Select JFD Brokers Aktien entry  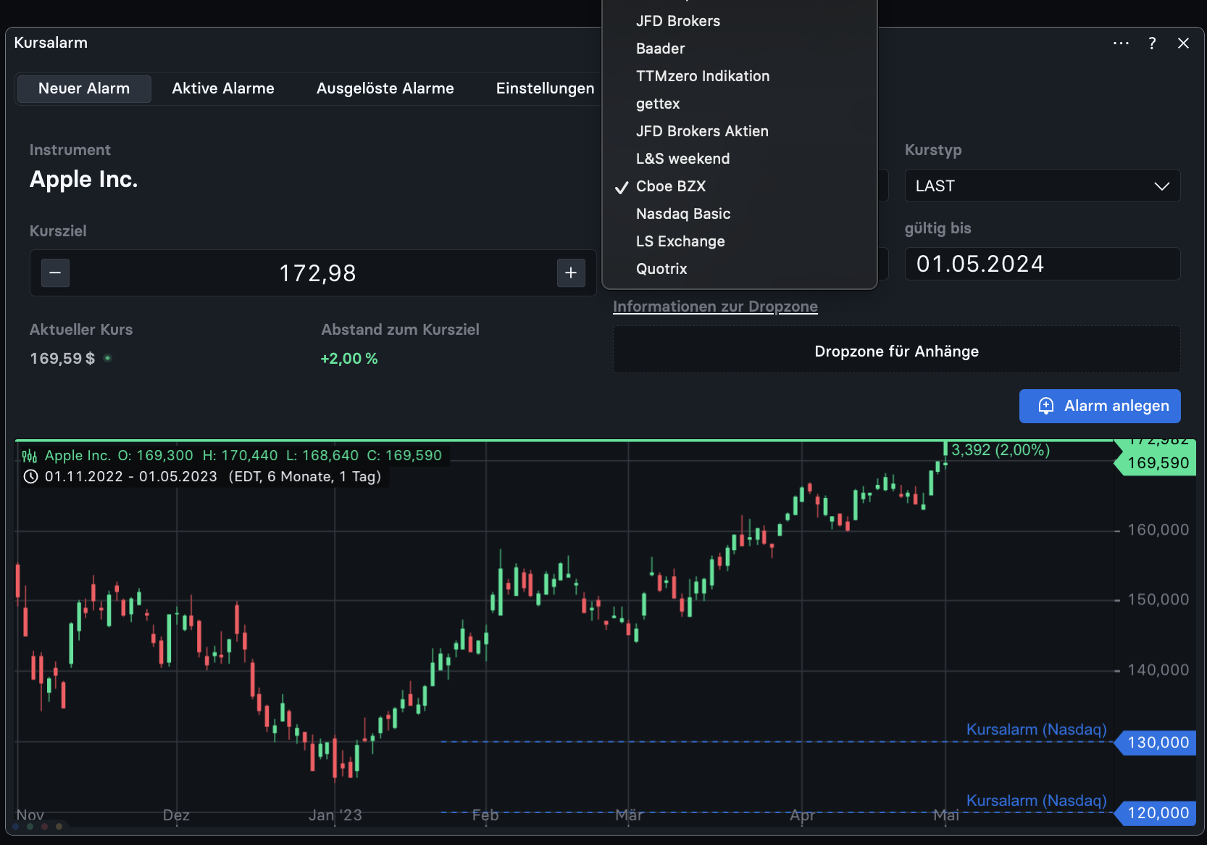740,131
